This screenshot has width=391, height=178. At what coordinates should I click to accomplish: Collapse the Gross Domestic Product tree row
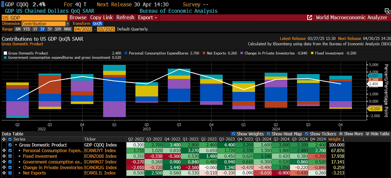click(16, 145)
